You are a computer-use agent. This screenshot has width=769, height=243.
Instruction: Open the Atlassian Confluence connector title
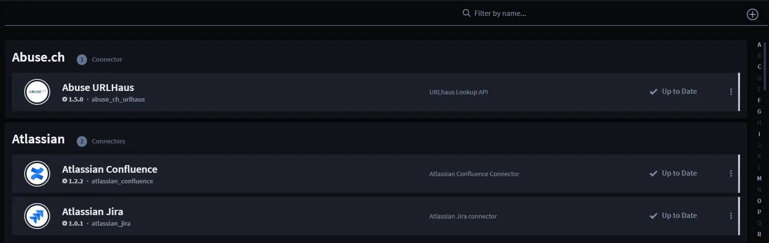[110, 169]
